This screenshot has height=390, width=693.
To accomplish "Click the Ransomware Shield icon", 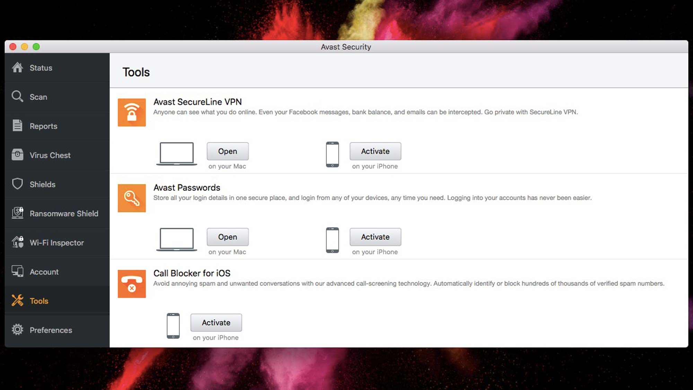I will 17,213.
